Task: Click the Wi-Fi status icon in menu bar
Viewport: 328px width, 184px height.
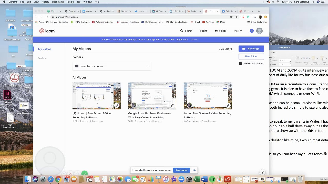Action: [278, 2]
